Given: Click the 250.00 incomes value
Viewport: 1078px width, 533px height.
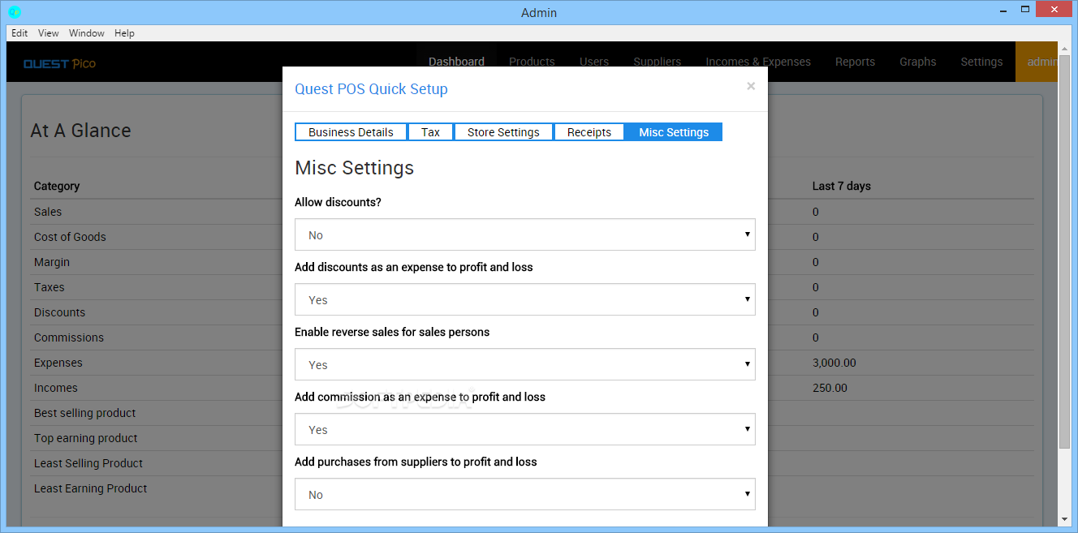Looking at the screenshot, I should pos(830,388).
